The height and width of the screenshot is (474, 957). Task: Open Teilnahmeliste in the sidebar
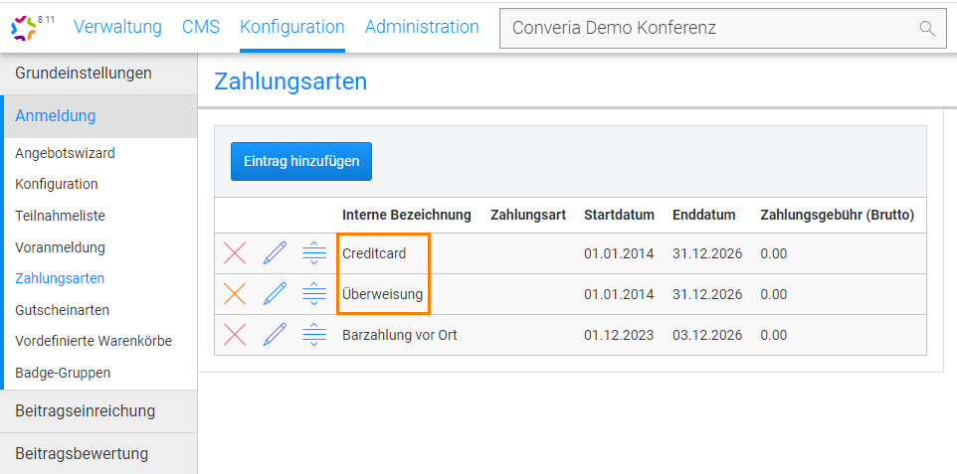click(x=60, y=216)
